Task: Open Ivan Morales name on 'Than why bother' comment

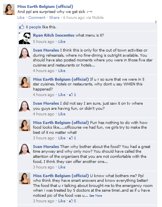Action: 46,146
